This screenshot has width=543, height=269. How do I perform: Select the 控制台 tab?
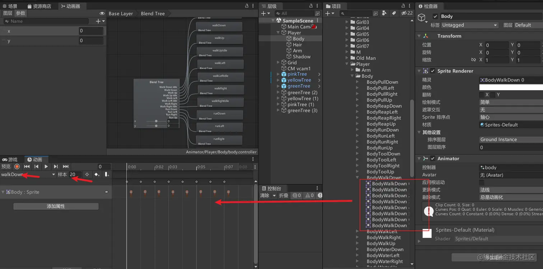(271, 188)
